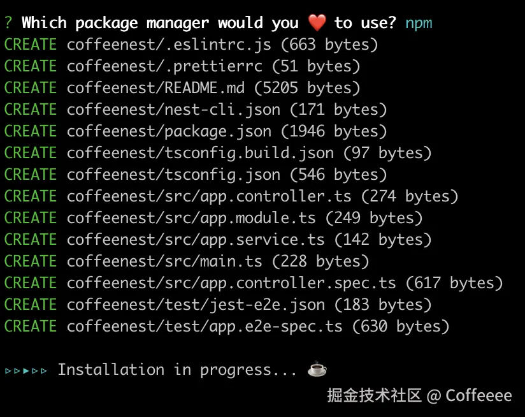
Task: Click the coffeenest/.prettierrc file path
Action: [165, 66]
